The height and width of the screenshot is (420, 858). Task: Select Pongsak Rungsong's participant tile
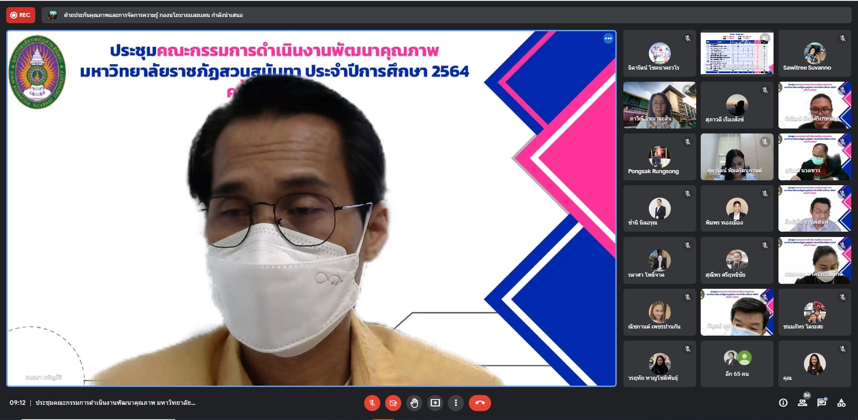[659, 157]
